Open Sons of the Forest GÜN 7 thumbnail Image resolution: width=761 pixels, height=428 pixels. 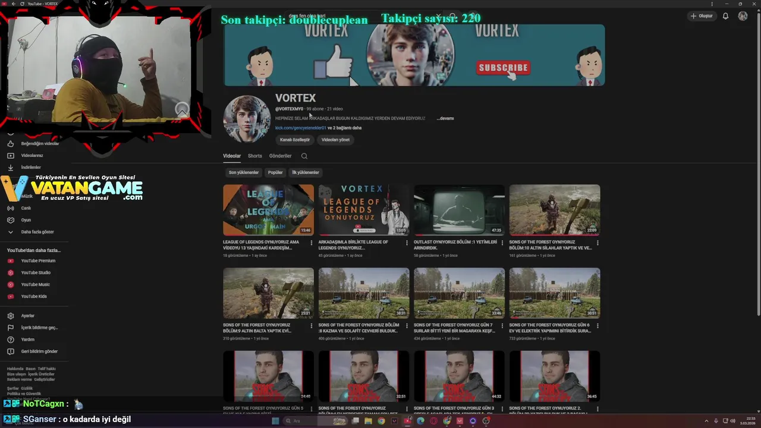click(x=459, y=293)
